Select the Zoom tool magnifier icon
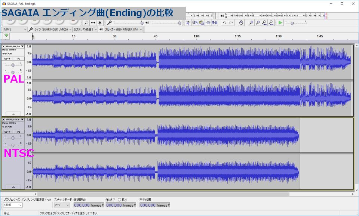 86,23
